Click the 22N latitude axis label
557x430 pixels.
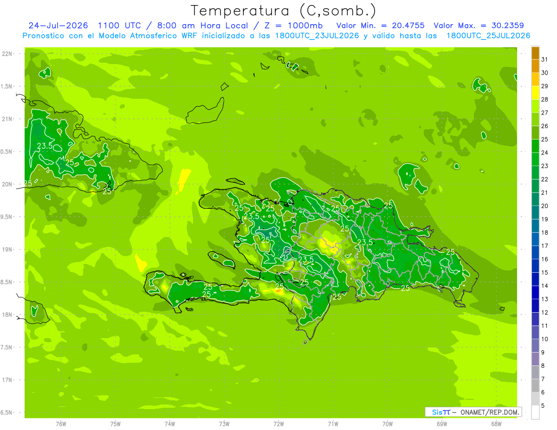[7, 53]
